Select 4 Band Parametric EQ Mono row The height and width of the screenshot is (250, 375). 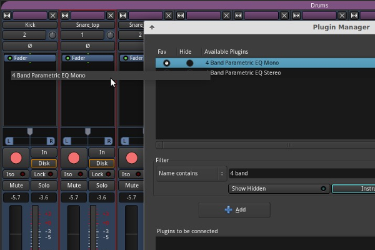coord(265,63)
